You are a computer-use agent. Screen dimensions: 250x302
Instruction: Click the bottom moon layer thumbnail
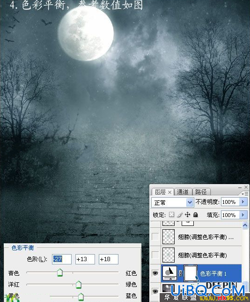tap(168, 288)
